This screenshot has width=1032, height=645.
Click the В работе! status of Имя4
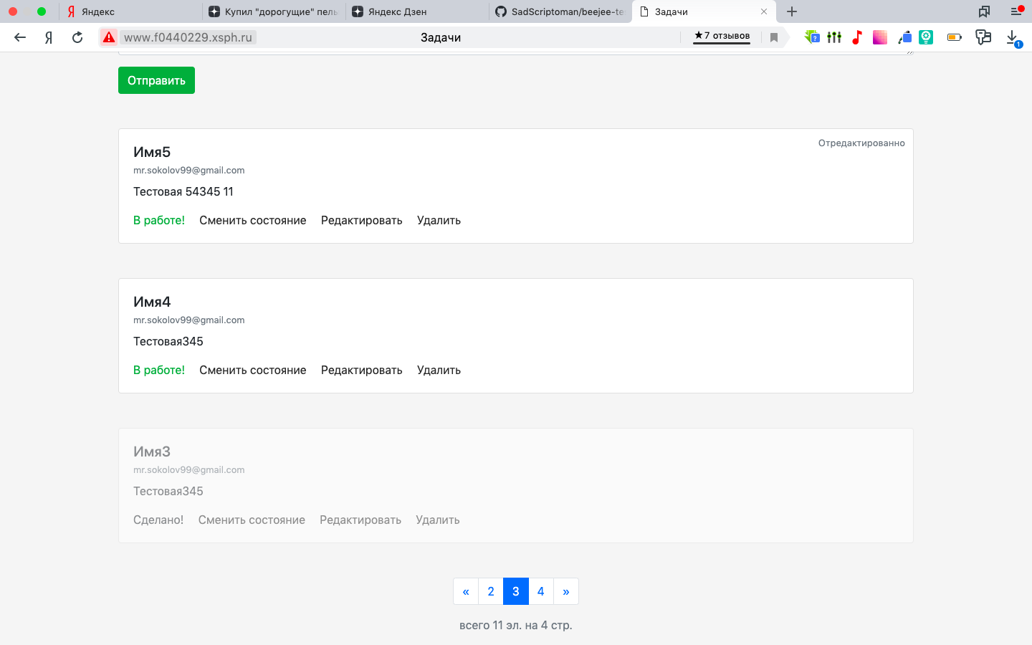tap(159, 370)
